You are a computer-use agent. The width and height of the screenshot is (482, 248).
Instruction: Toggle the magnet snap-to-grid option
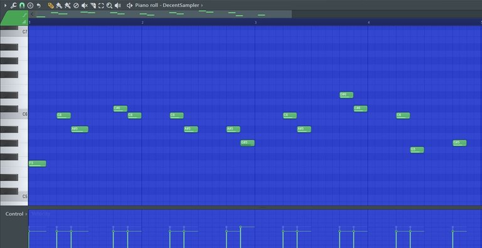tap(22, 5)
